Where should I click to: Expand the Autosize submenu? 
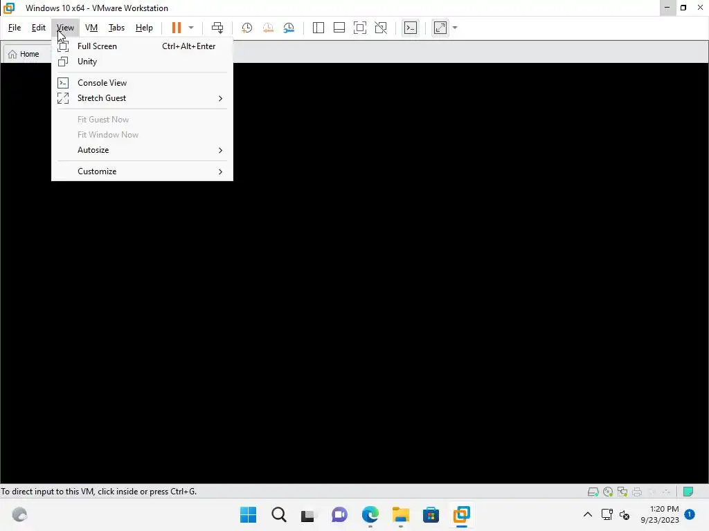point(143,150)
